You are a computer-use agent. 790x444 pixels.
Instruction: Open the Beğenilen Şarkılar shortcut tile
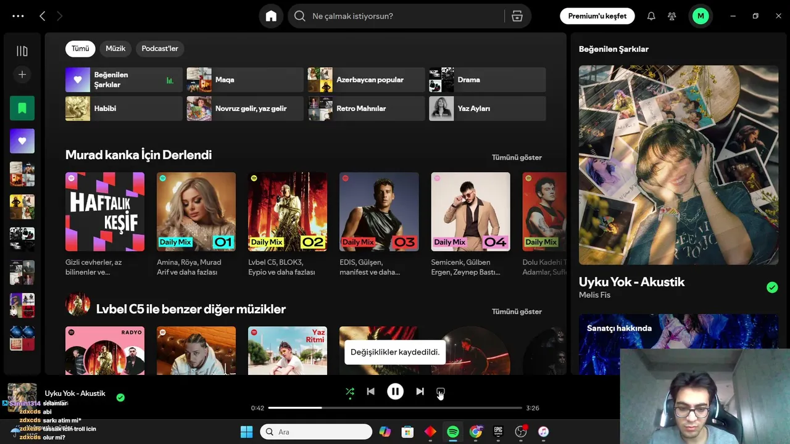pyautogui.click(x=124, y=80)
